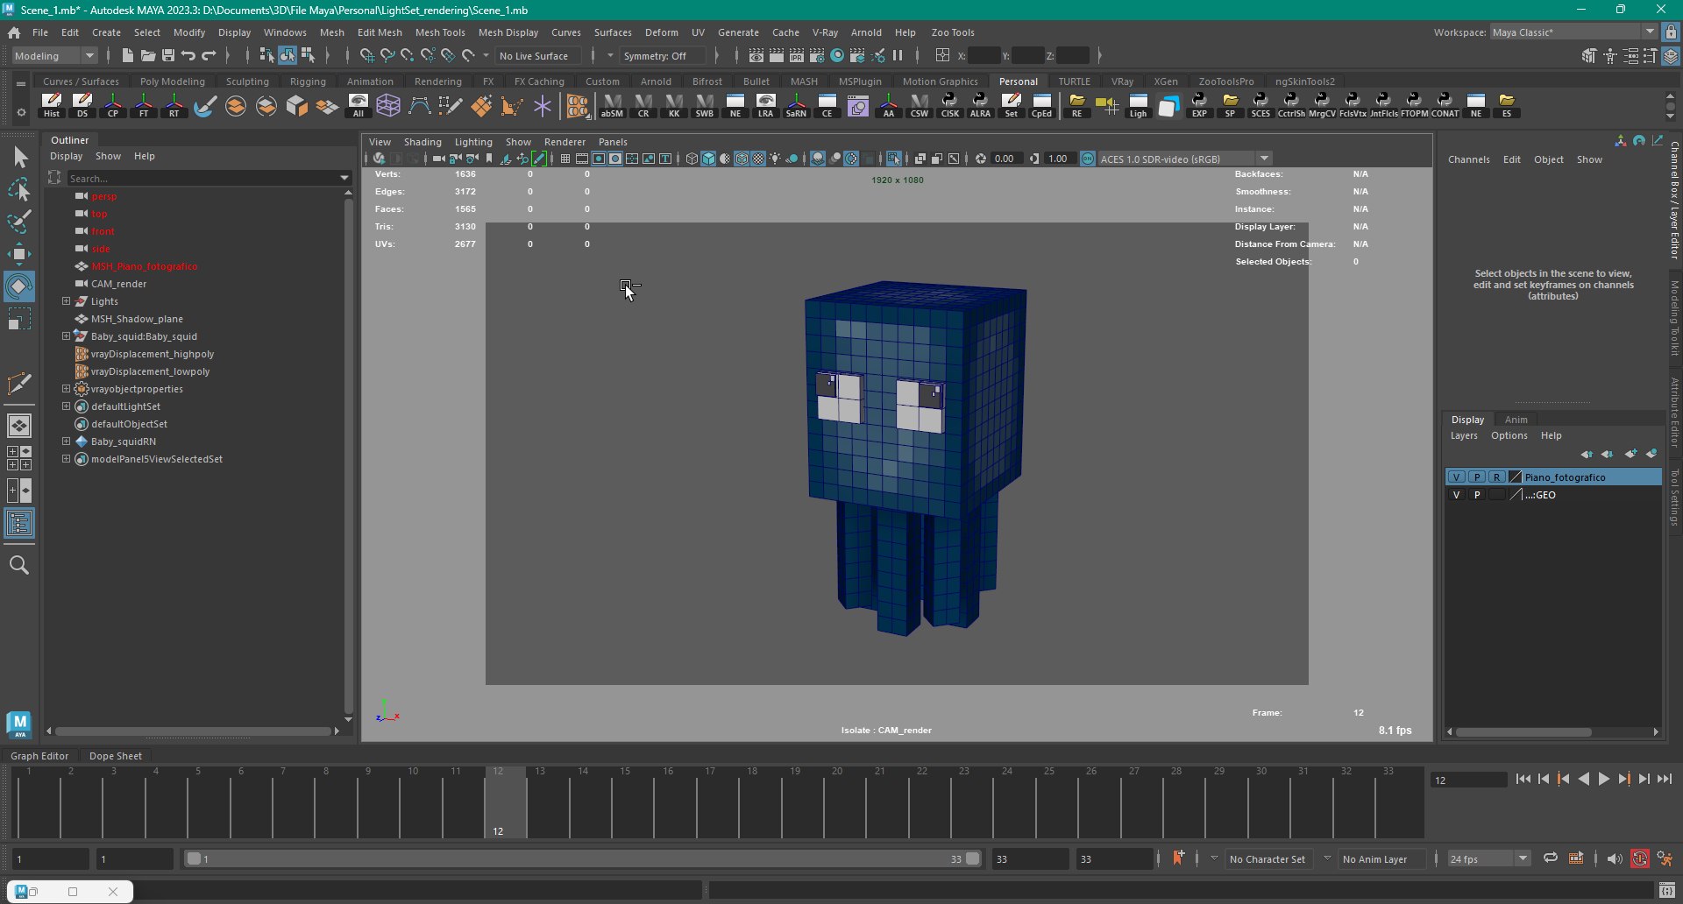Screen dimensions: 1683x904
Task: Click the Undo arrow icon
Action: (188, 55)
